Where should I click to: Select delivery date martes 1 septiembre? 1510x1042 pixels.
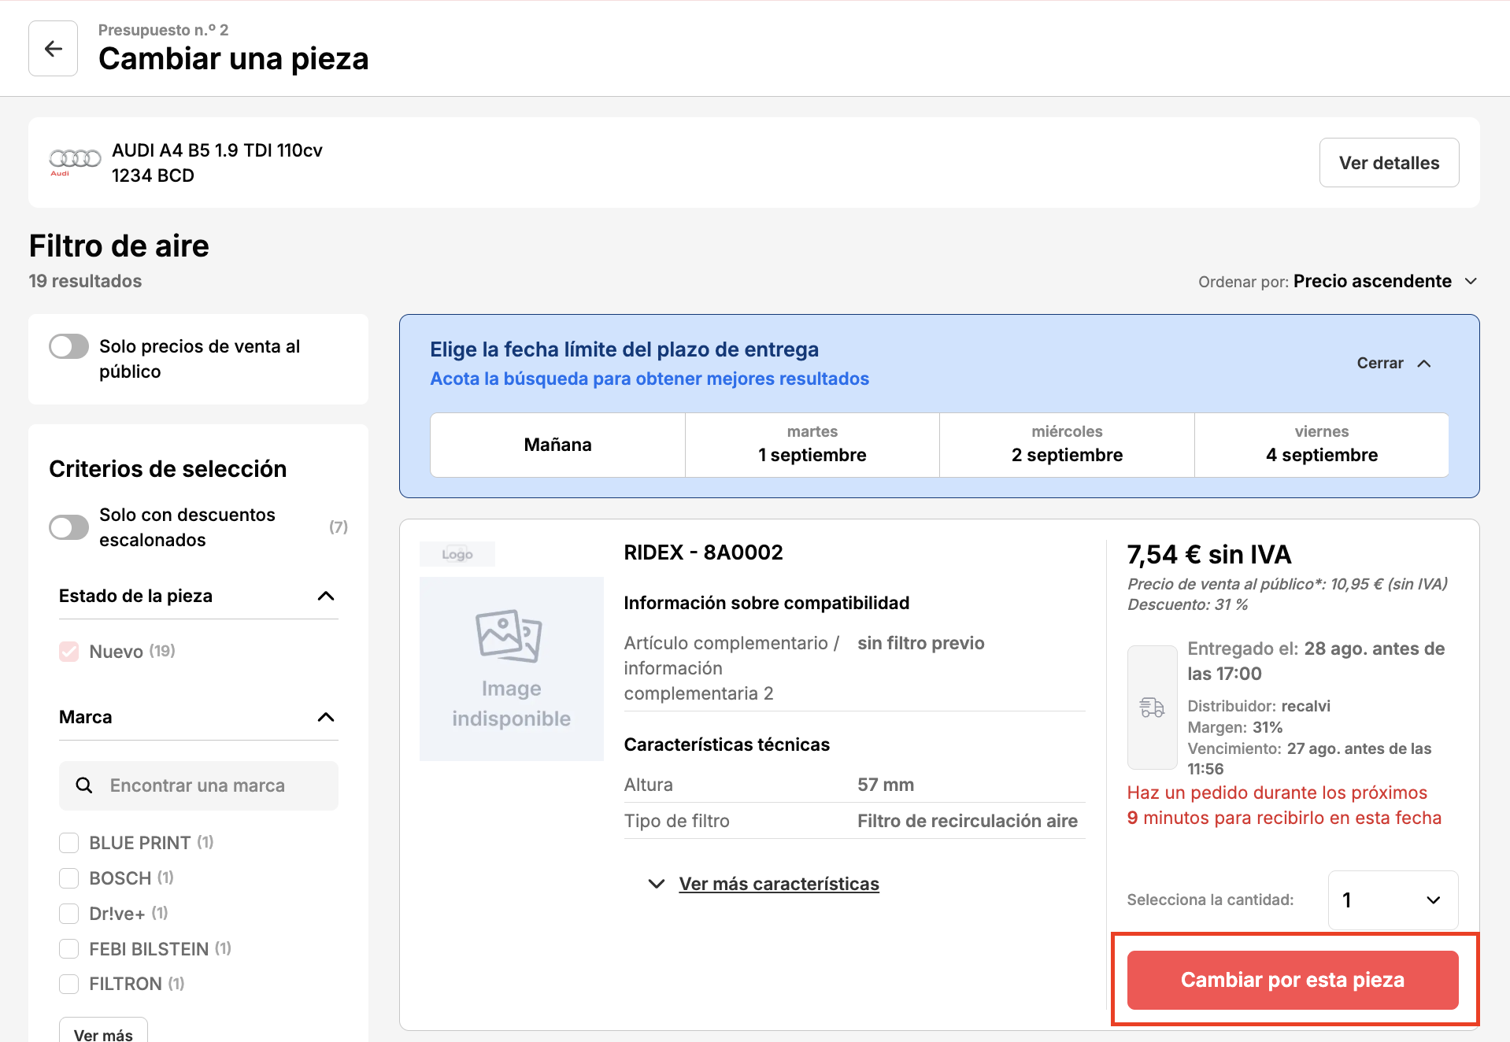[x=812, y=445]
